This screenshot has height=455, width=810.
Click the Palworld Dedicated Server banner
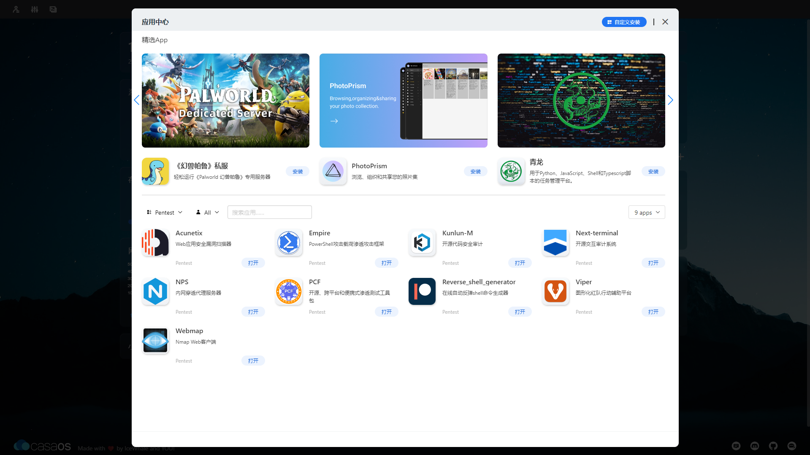click(x=225, y=100)
